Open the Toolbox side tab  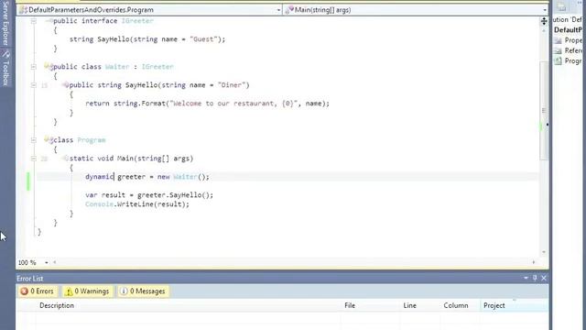tap(5, 68)
